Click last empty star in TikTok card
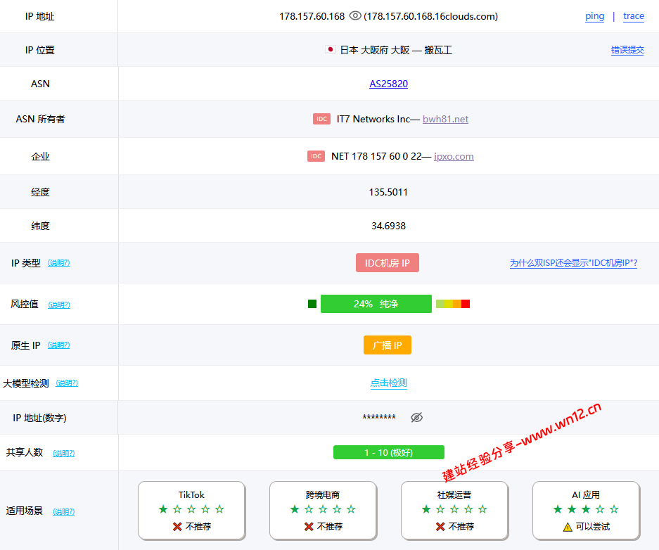The height and width of the screenshot is (550, 659). point(219,509)
